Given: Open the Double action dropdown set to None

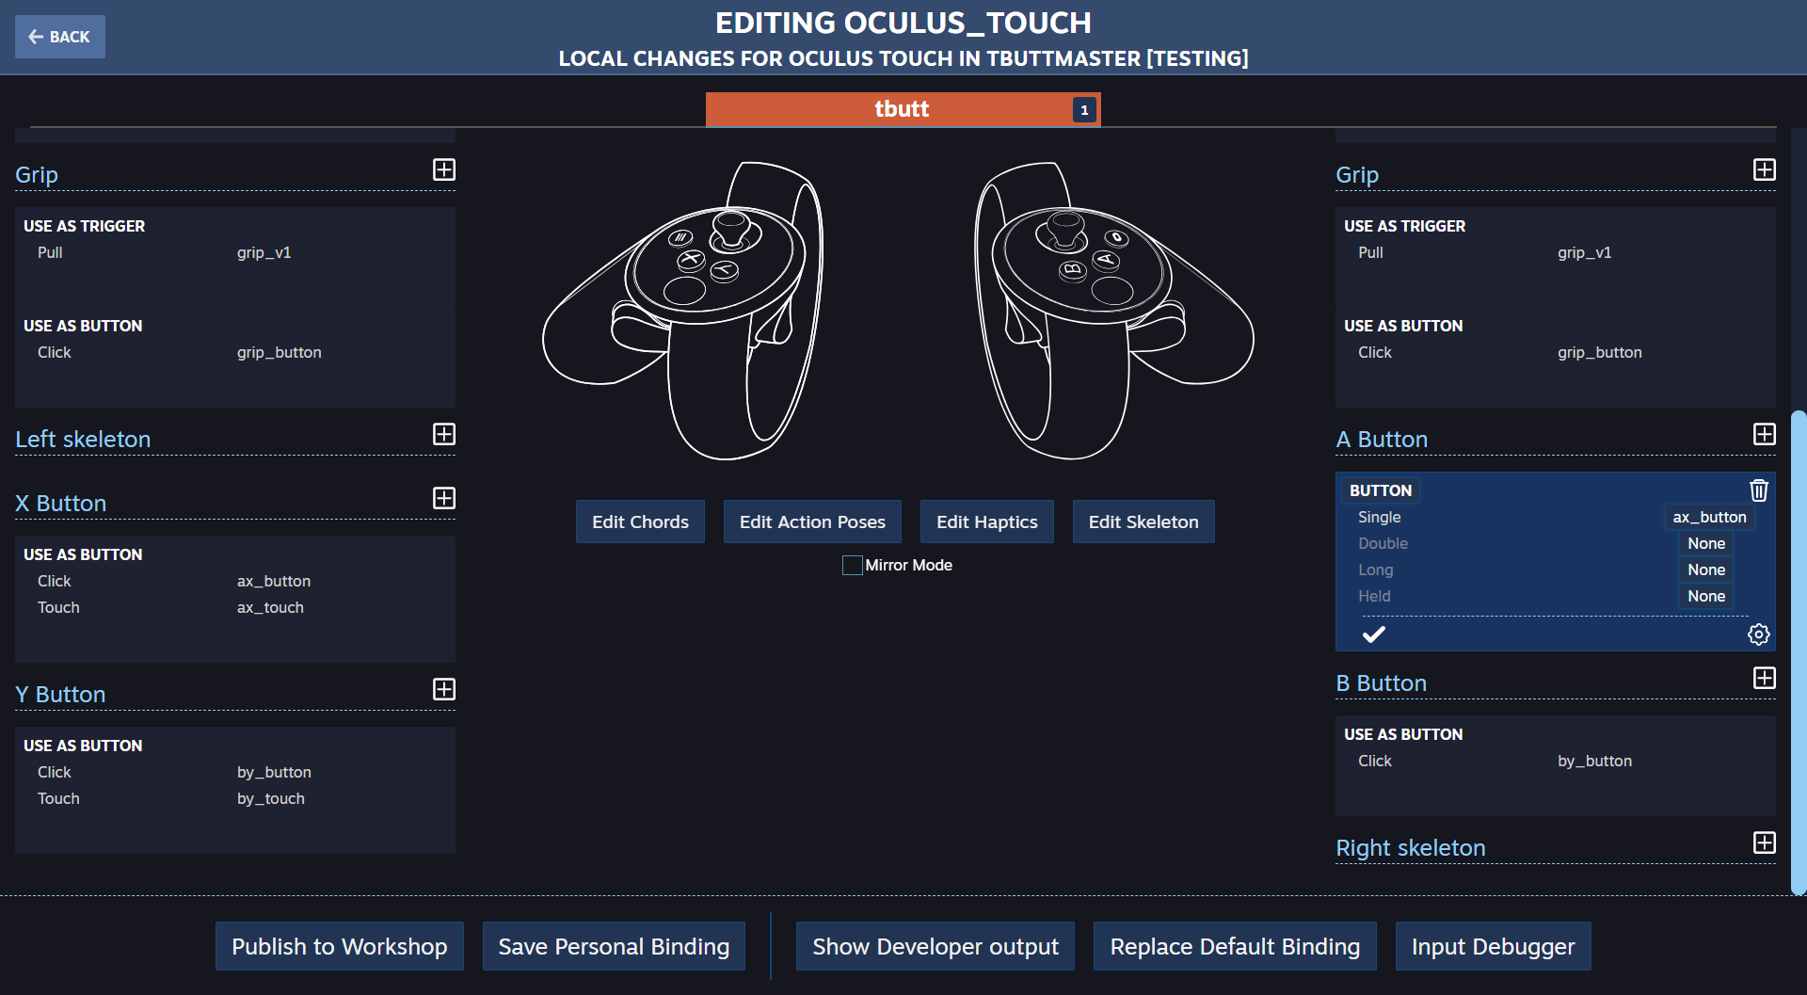Looking at the screenshot, I should tap(1705, 543).
